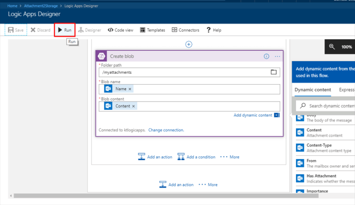Remove the Content token from Blob content
Viewport: 355px width, 205px height.
(134, 106)
